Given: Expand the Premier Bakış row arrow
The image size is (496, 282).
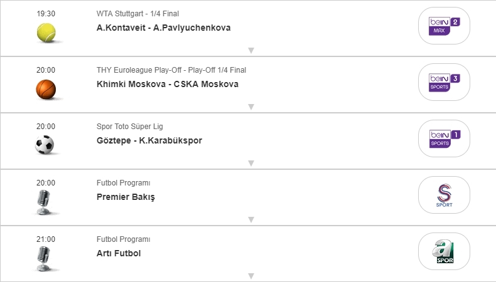Looking at the screenshot, I should click(x=251, y=219).
